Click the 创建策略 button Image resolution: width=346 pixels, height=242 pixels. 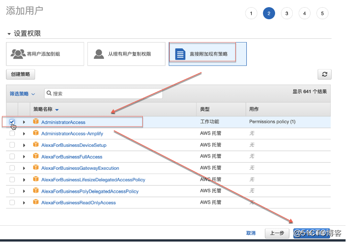tap(21, 75)
